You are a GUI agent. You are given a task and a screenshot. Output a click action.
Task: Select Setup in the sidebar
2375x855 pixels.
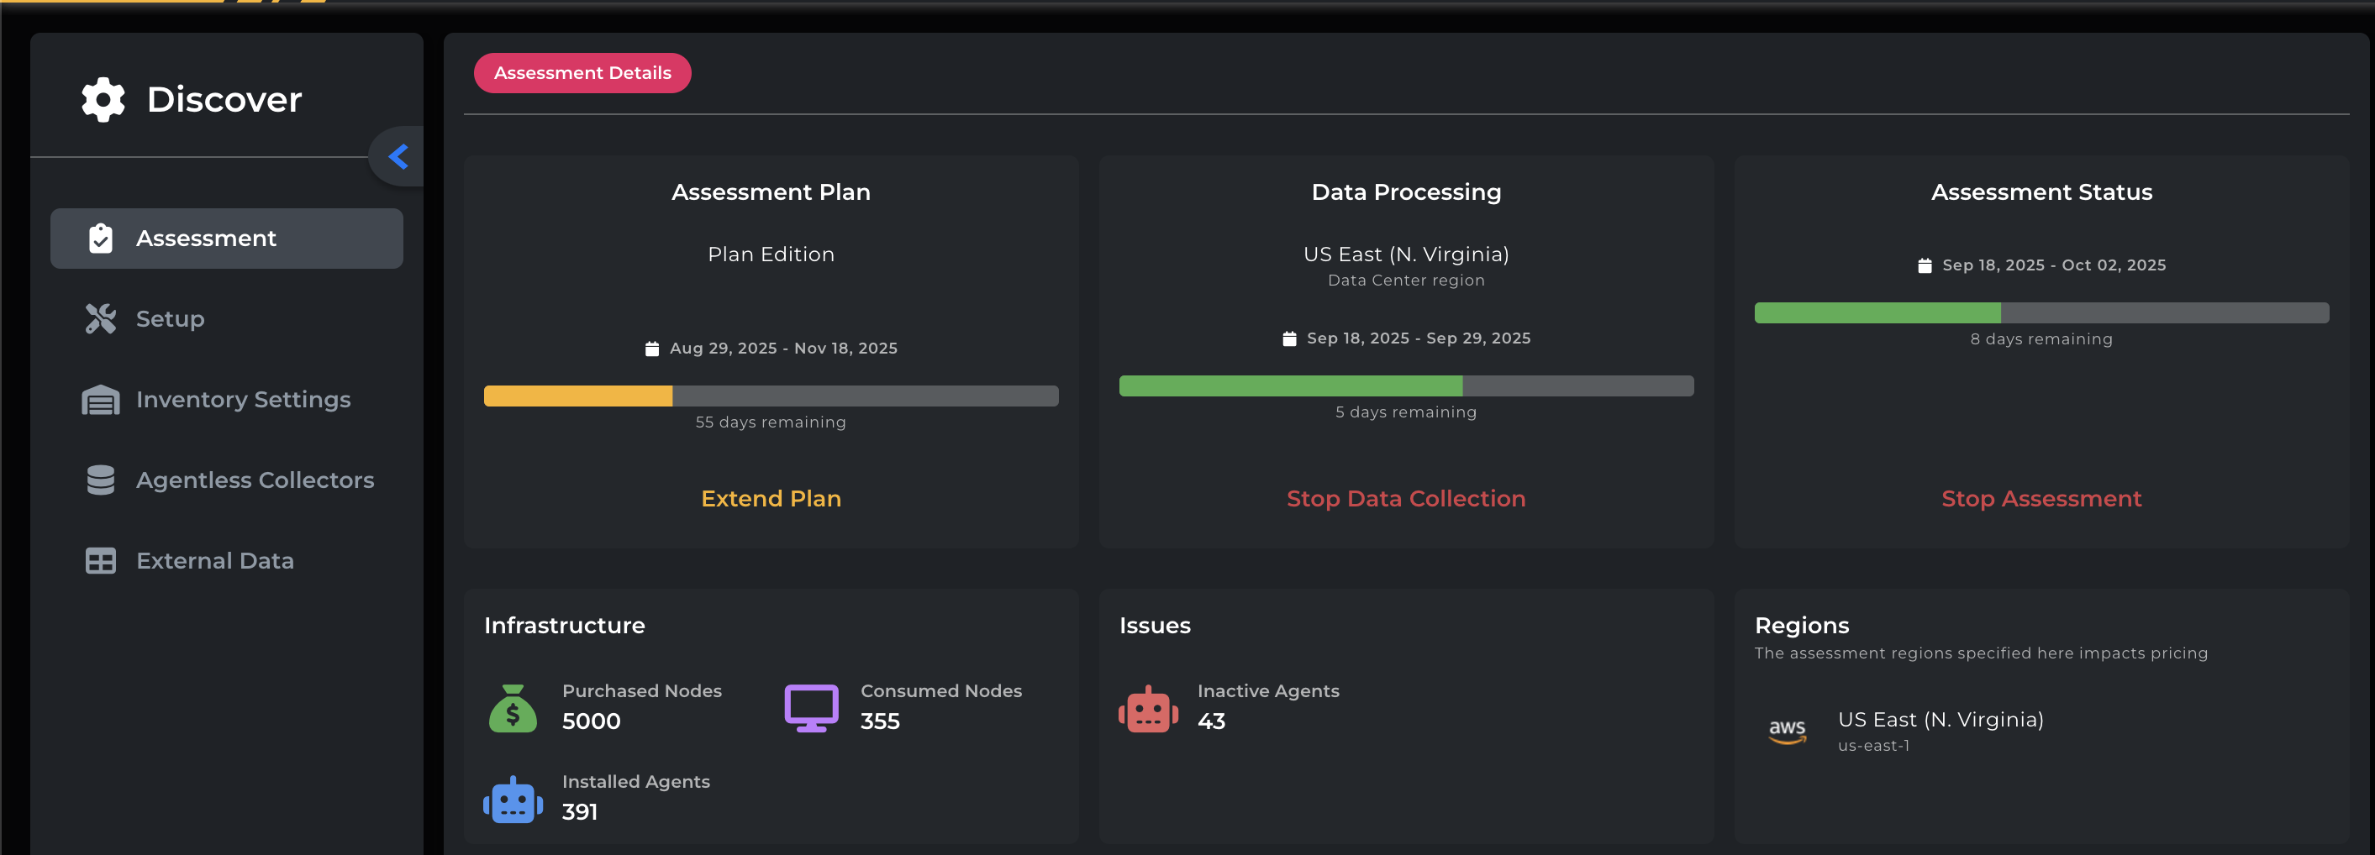[x=170, y=319]
